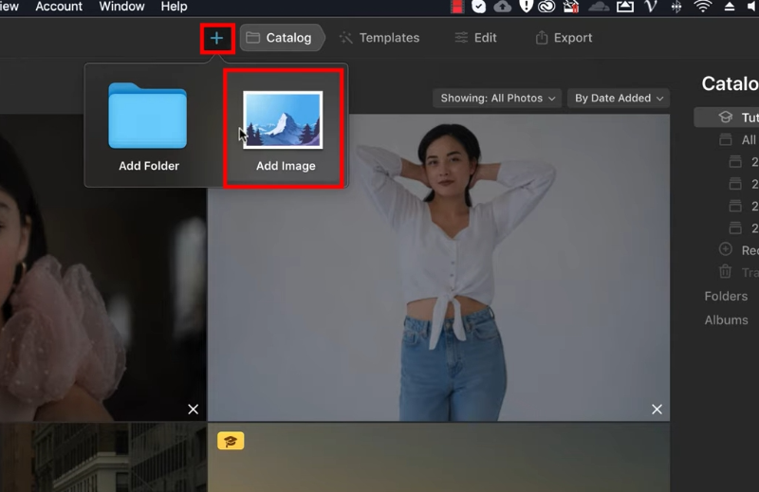Select the Tut… row with graduation cap
This screenshot has height=492, width=759.
726,118
